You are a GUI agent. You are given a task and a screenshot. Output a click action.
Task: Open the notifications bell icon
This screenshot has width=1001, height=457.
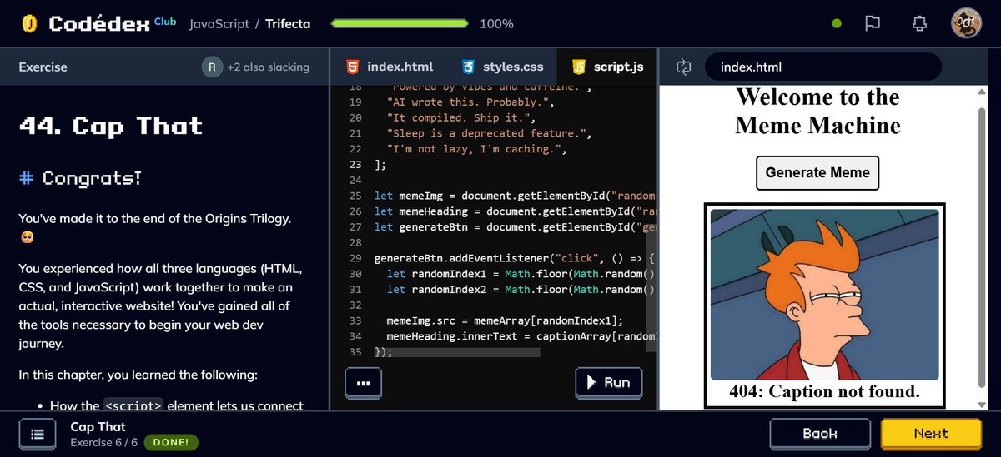tap(920, 23)
